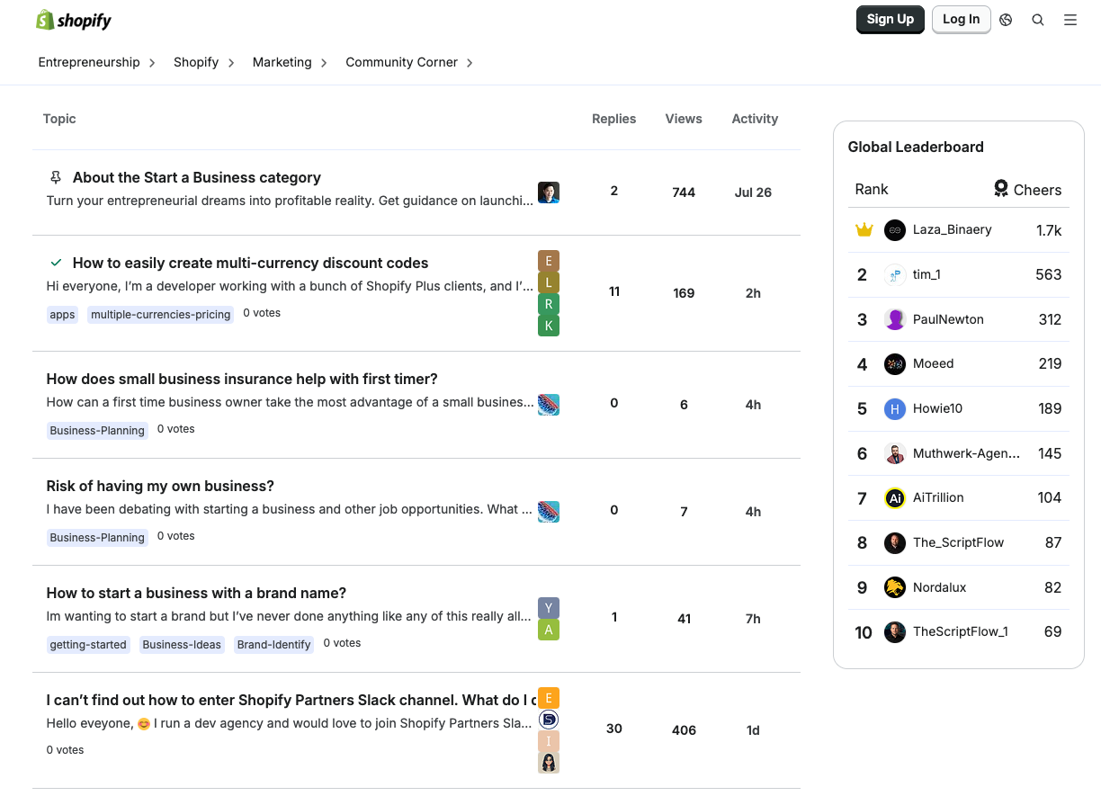1101x796 pixels.
Task: Expand the Community Corner breadcrumb chevron
Action: tap(470, 63)
